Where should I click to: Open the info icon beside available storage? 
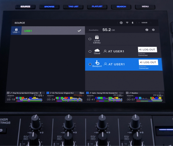click(x=147, y=30)
